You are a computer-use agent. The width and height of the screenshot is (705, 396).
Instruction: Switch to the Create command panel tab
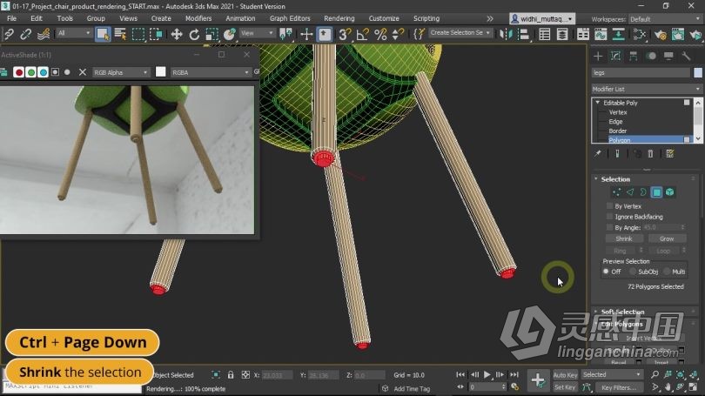[x=598, y=56]
